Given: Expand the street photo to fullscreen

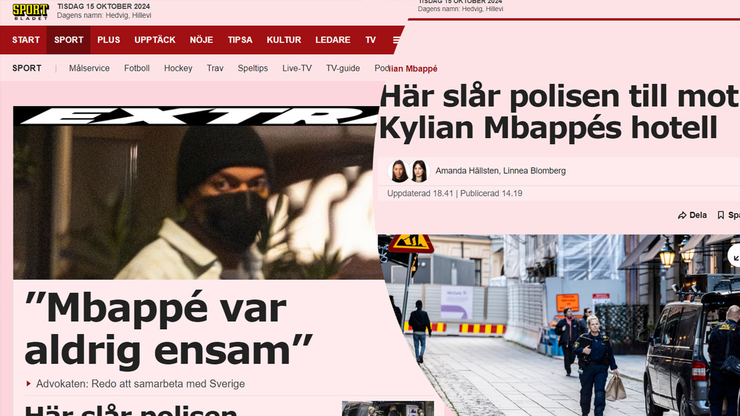Looking at the screenshot, I should (734, 255).
